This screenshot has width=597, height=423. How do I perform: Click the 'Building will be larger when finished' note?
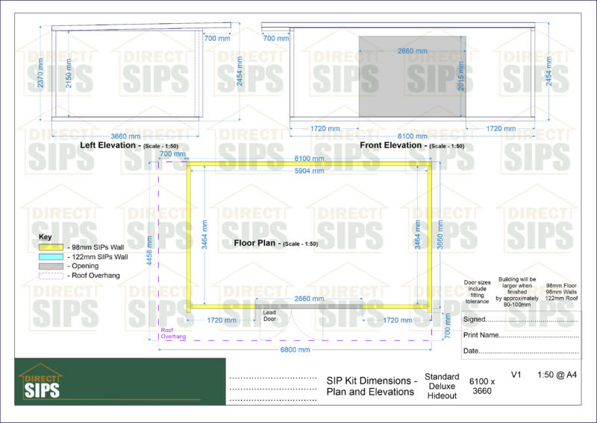(x=517, y=292)
